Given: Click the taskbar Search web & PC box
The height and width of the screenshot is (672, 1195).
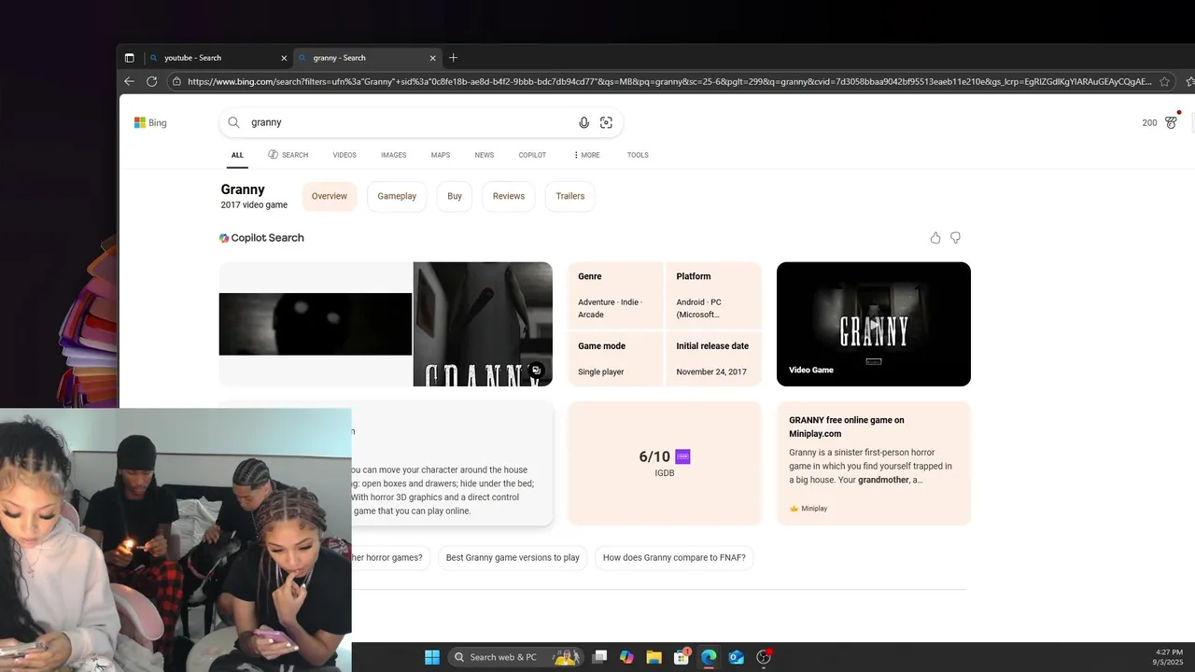Looking at the screenshot, I should (x=514, y=657).
